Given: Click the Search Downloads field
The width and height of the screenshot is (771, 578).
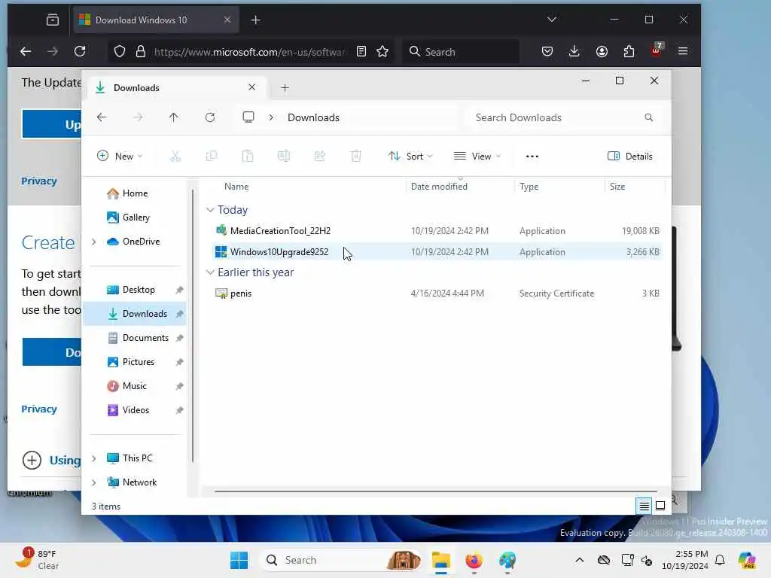Looking at the screenshot, I should 563,117.
